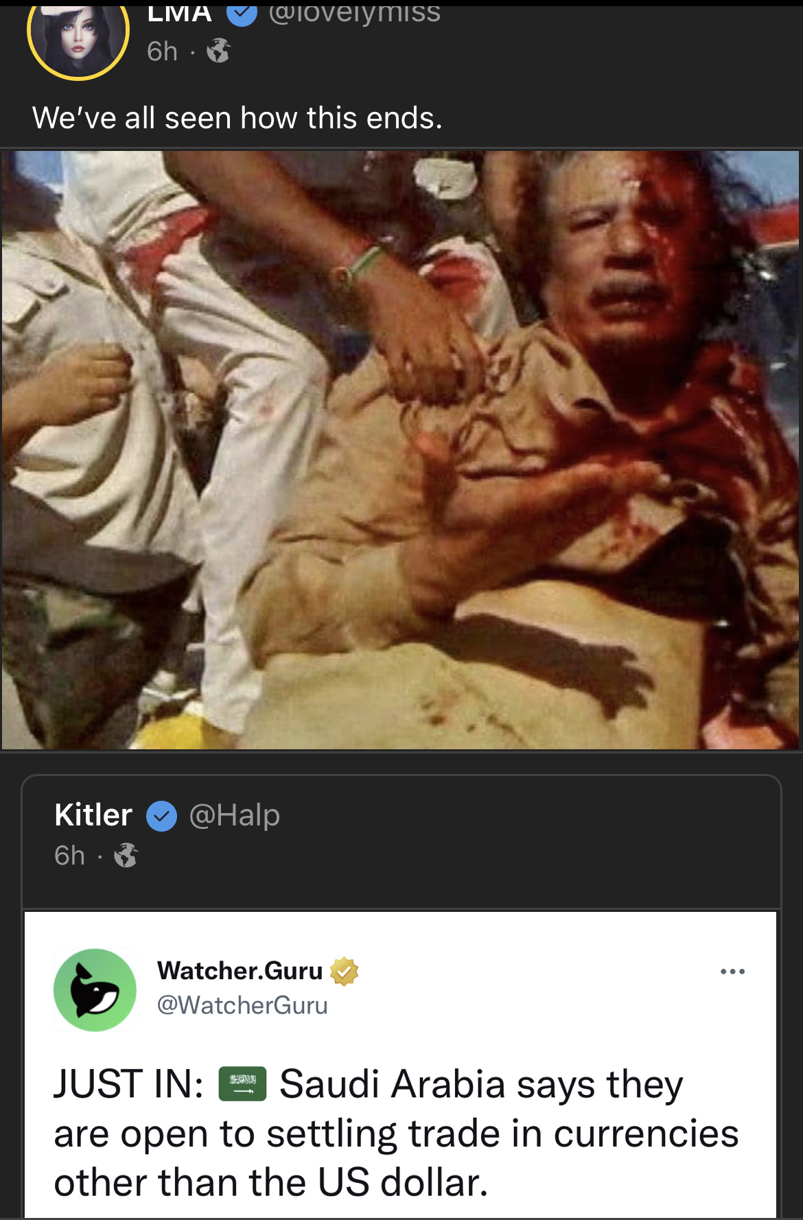Tap the caption 'We've all seen how this ends.'

tap(237, 118)
